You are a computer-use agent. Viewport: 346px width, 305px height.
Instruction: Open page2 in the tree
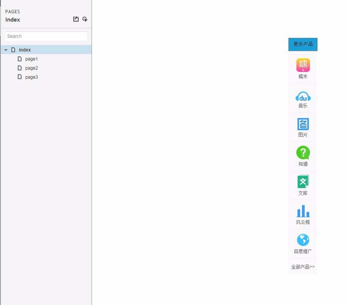point(31,68)
